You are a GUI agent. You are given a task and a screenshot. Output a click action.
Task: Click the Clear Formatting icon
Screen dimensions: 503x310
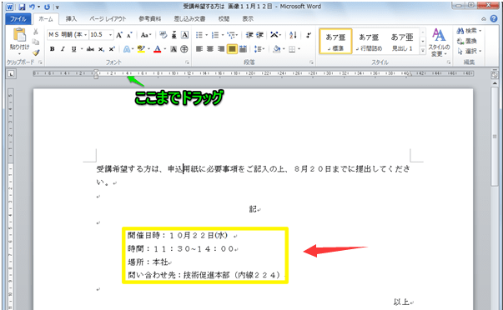tap(163, 35)
